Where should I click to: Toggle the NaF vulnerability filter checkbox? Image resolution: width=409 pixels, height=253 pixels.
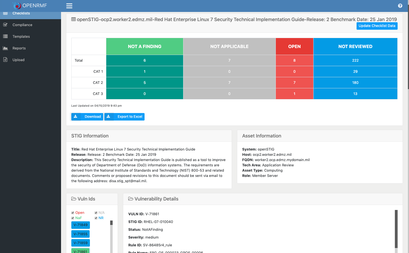(73, 218)
